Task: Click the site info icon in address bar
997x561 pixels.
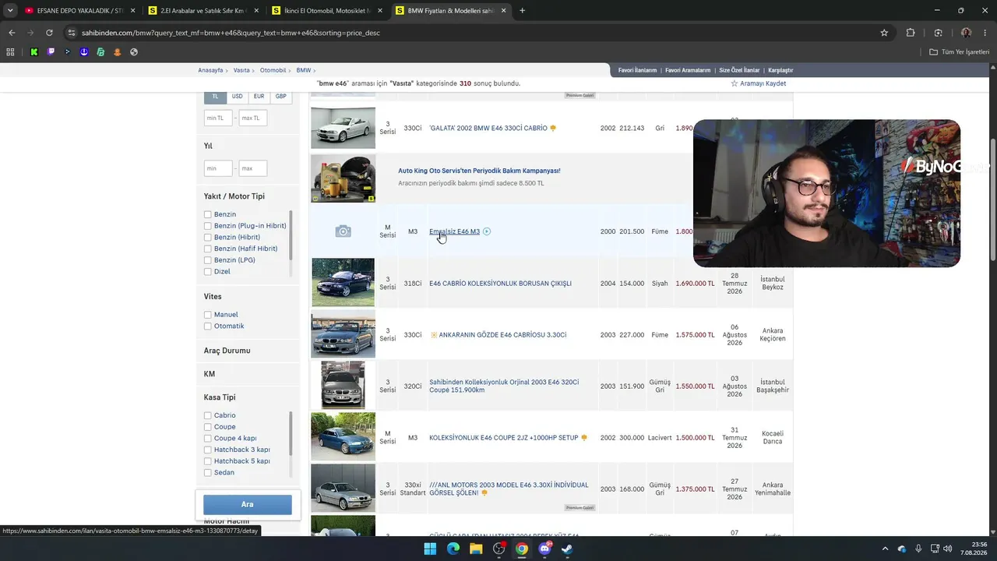Action: coord(72,33)
